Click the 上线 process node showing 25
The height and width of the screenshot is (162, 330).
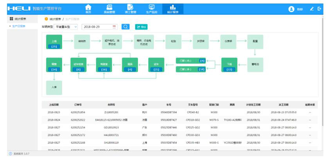[x=54, y=42]
